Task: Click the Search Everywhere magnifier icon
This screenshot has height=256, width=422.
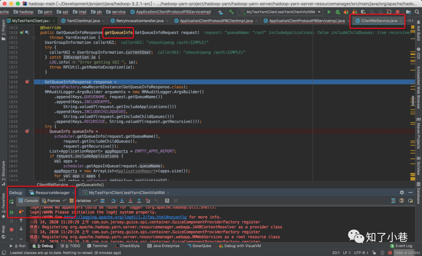Action: point(417,12)
